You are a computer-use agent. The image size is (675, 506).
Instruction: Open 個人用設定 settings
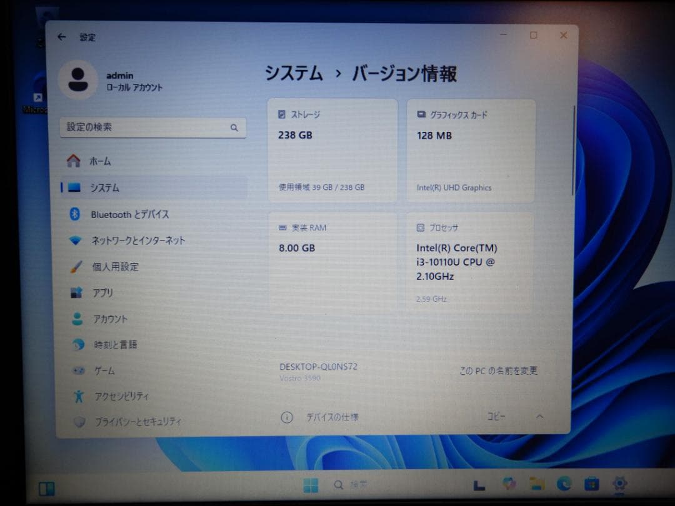[154, 267]
